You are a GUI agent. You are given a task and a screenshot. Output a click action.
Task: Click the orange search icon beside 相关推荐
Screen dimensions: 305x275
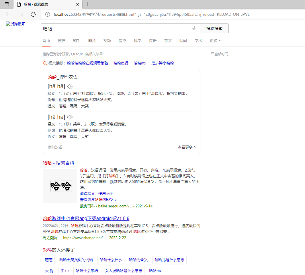[45, 63]
